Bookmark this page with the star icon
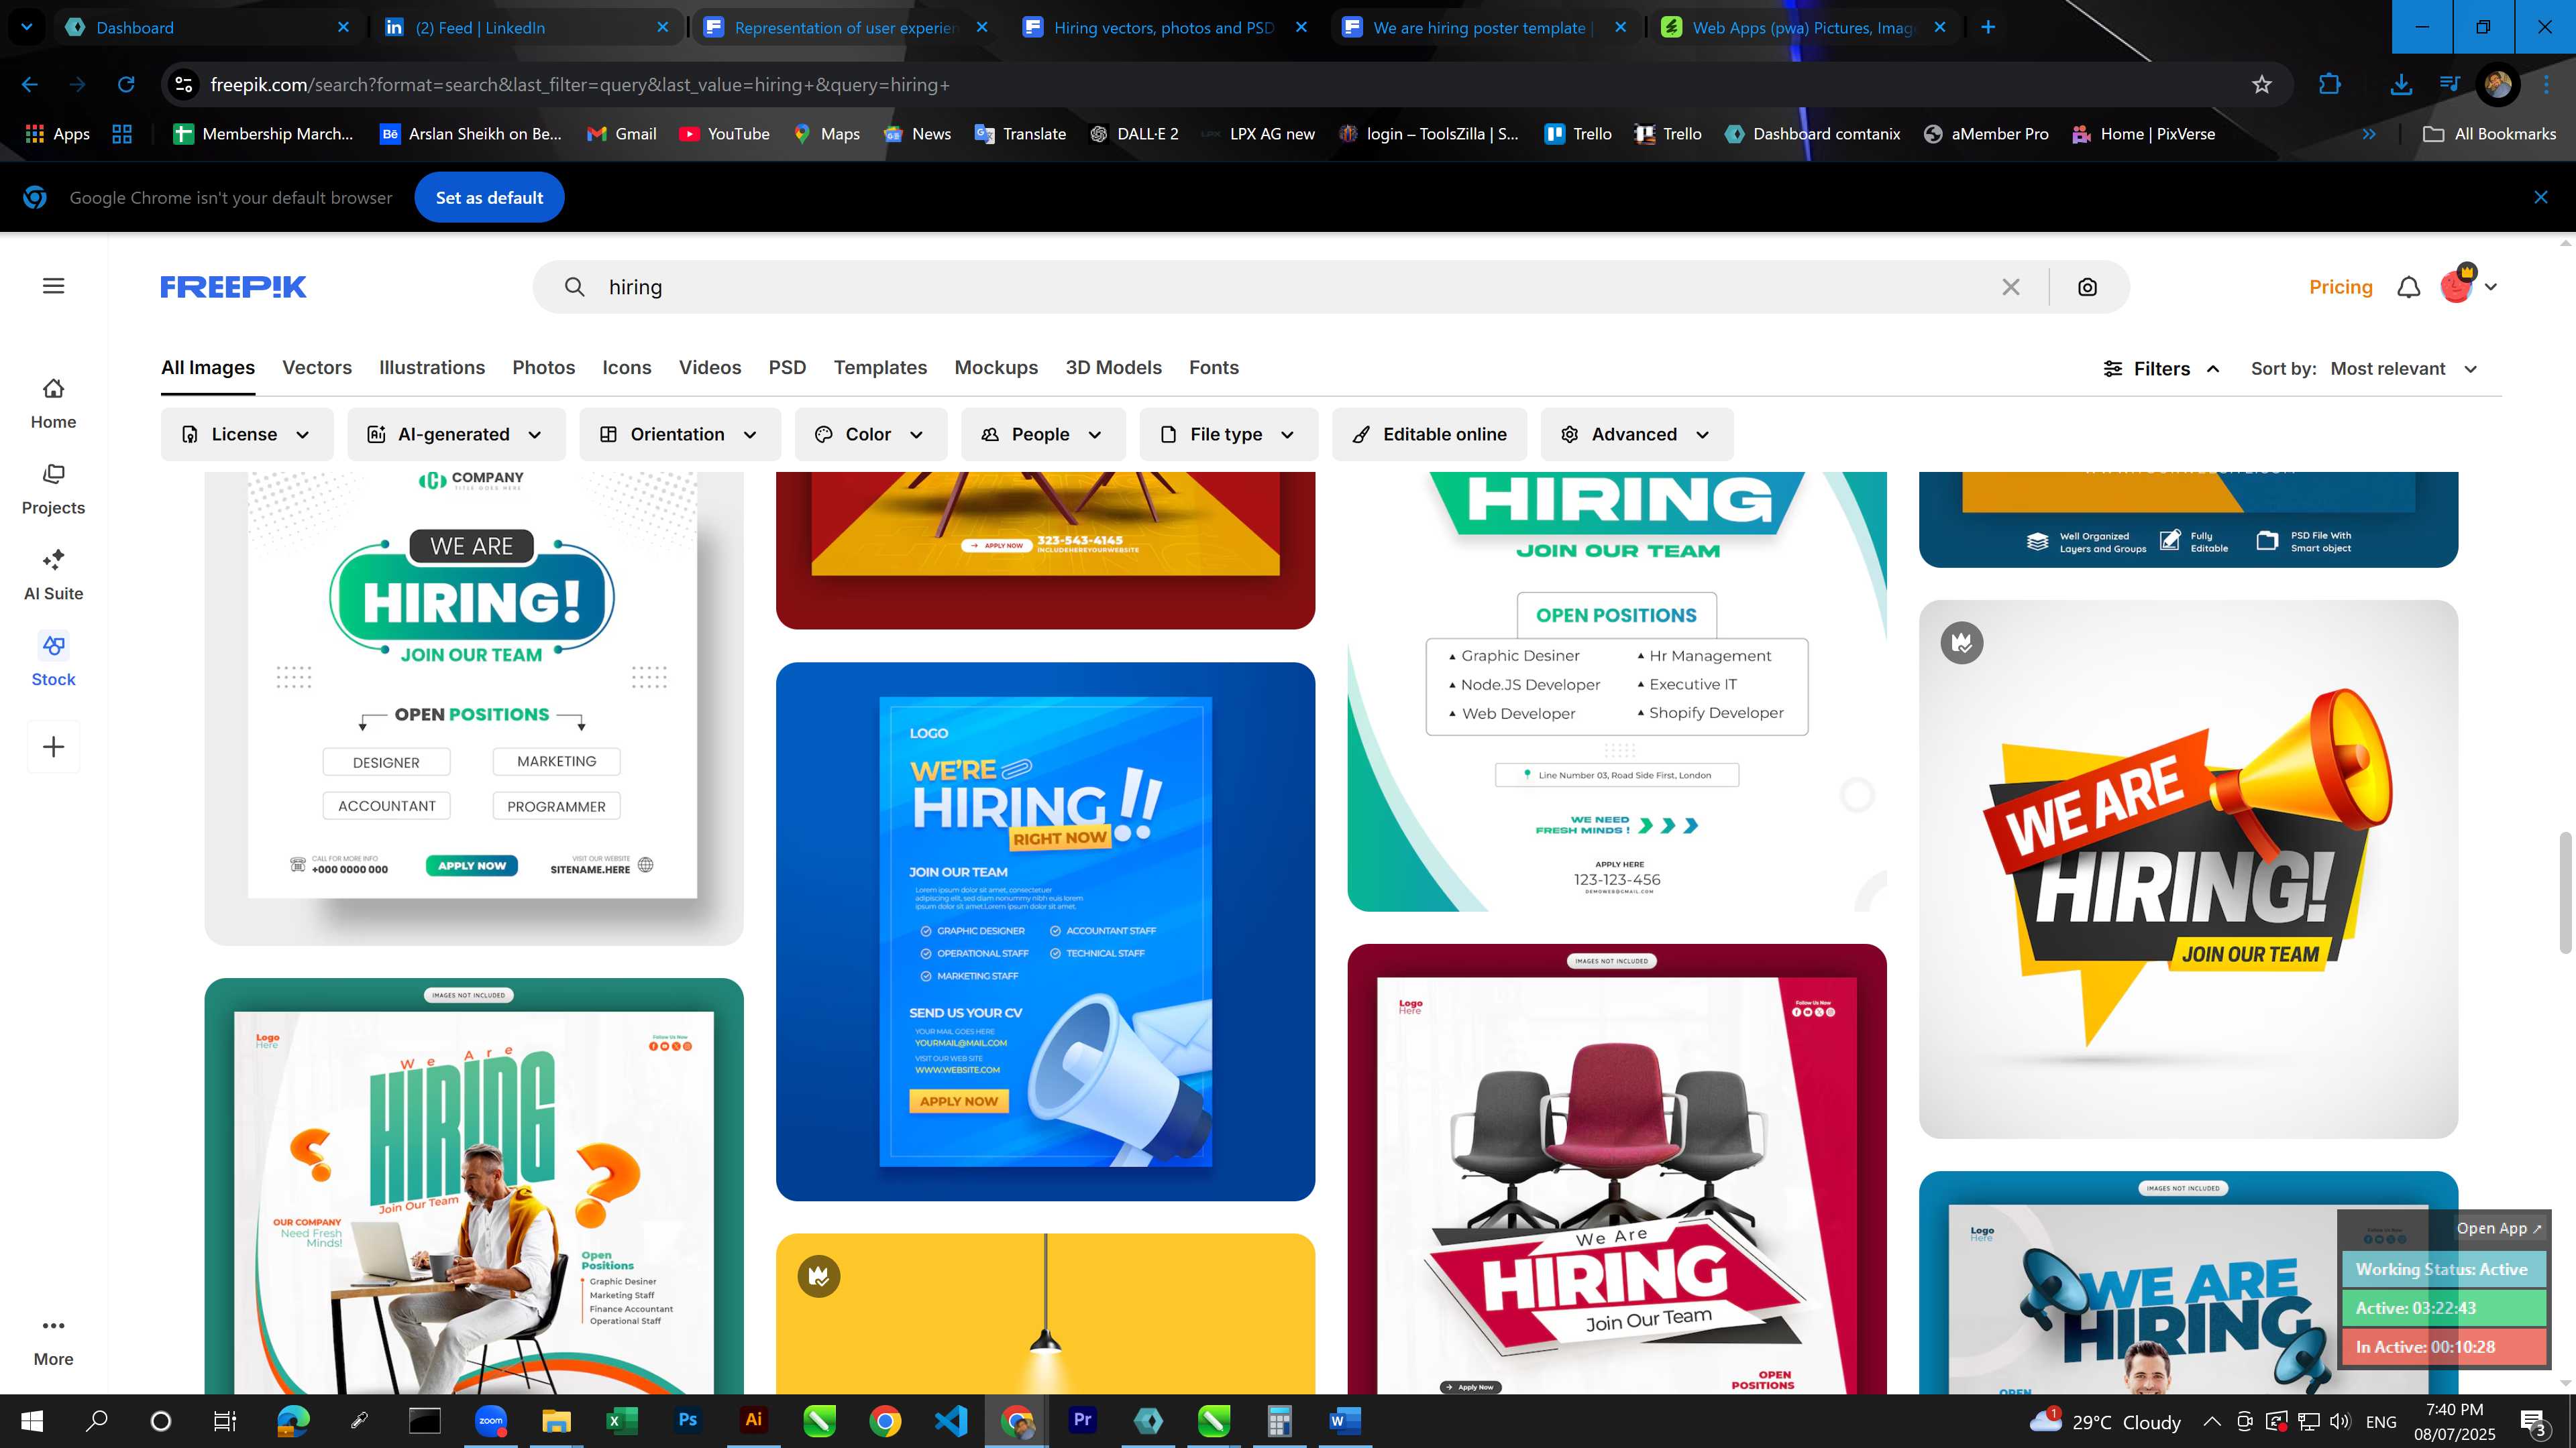2576x1448 pixels. tap(2262, 85)
